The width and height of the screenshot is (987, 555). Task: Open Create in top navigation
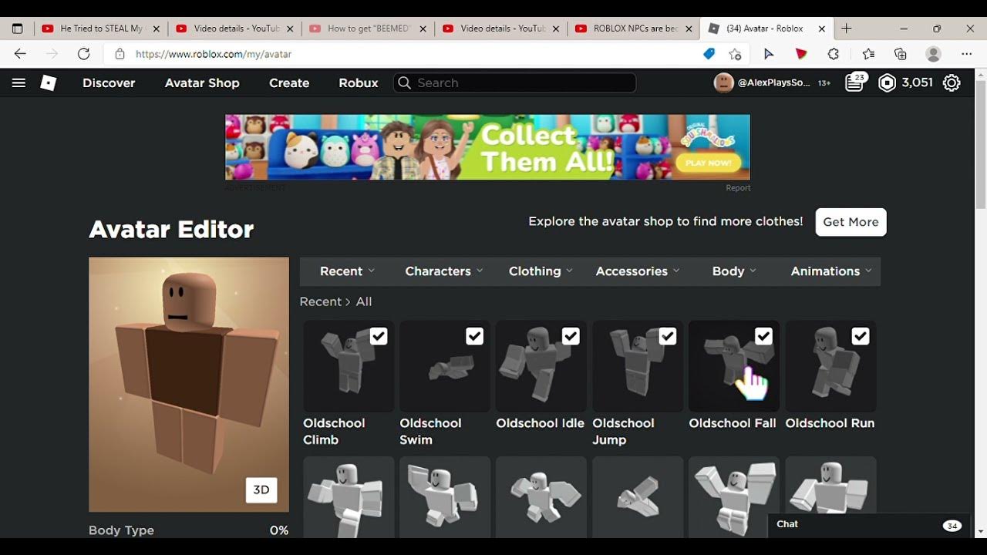(289, 83)
